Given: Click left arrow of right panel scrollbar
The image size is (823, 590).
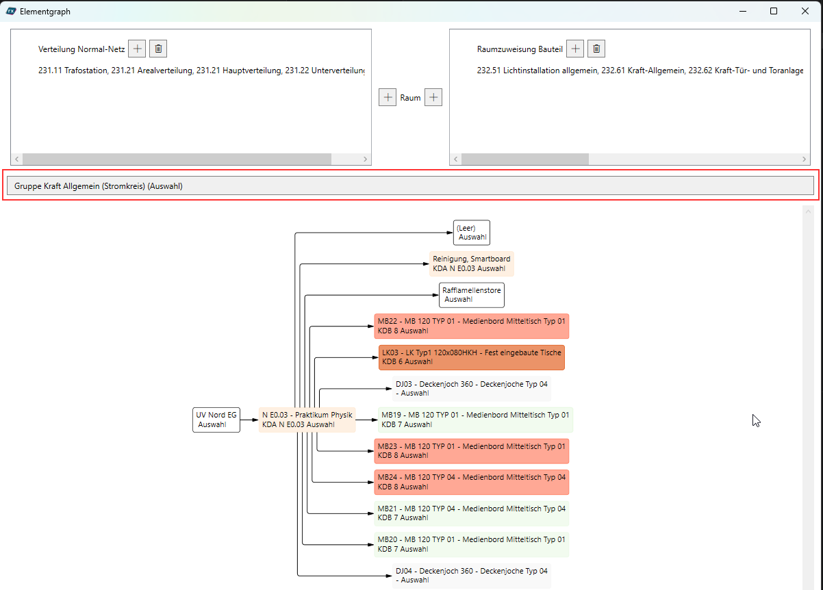Looking at the screenshot, I should pyautogui.click(x=456, y=159).
